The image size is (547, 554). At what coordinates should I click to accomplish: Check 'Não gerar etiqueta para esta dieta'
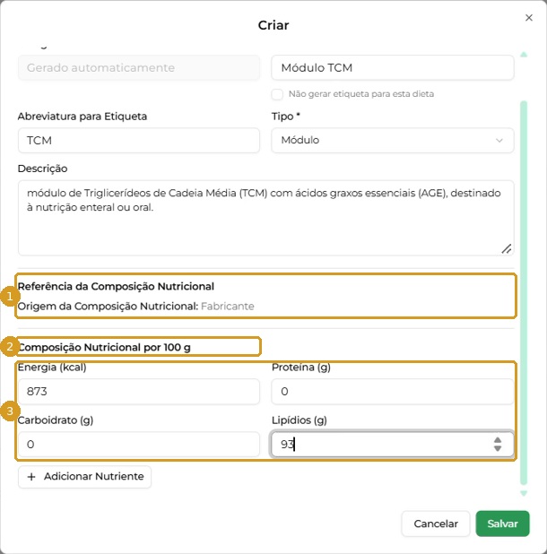[x=277, y=94]
